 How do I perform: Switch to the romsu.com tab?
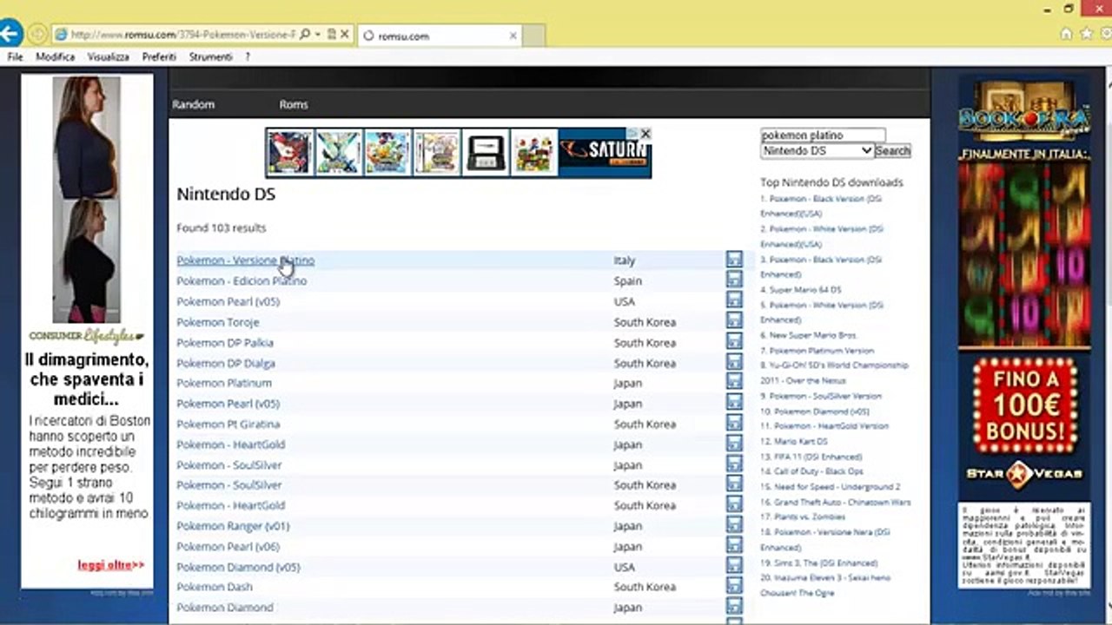point(440,36)
